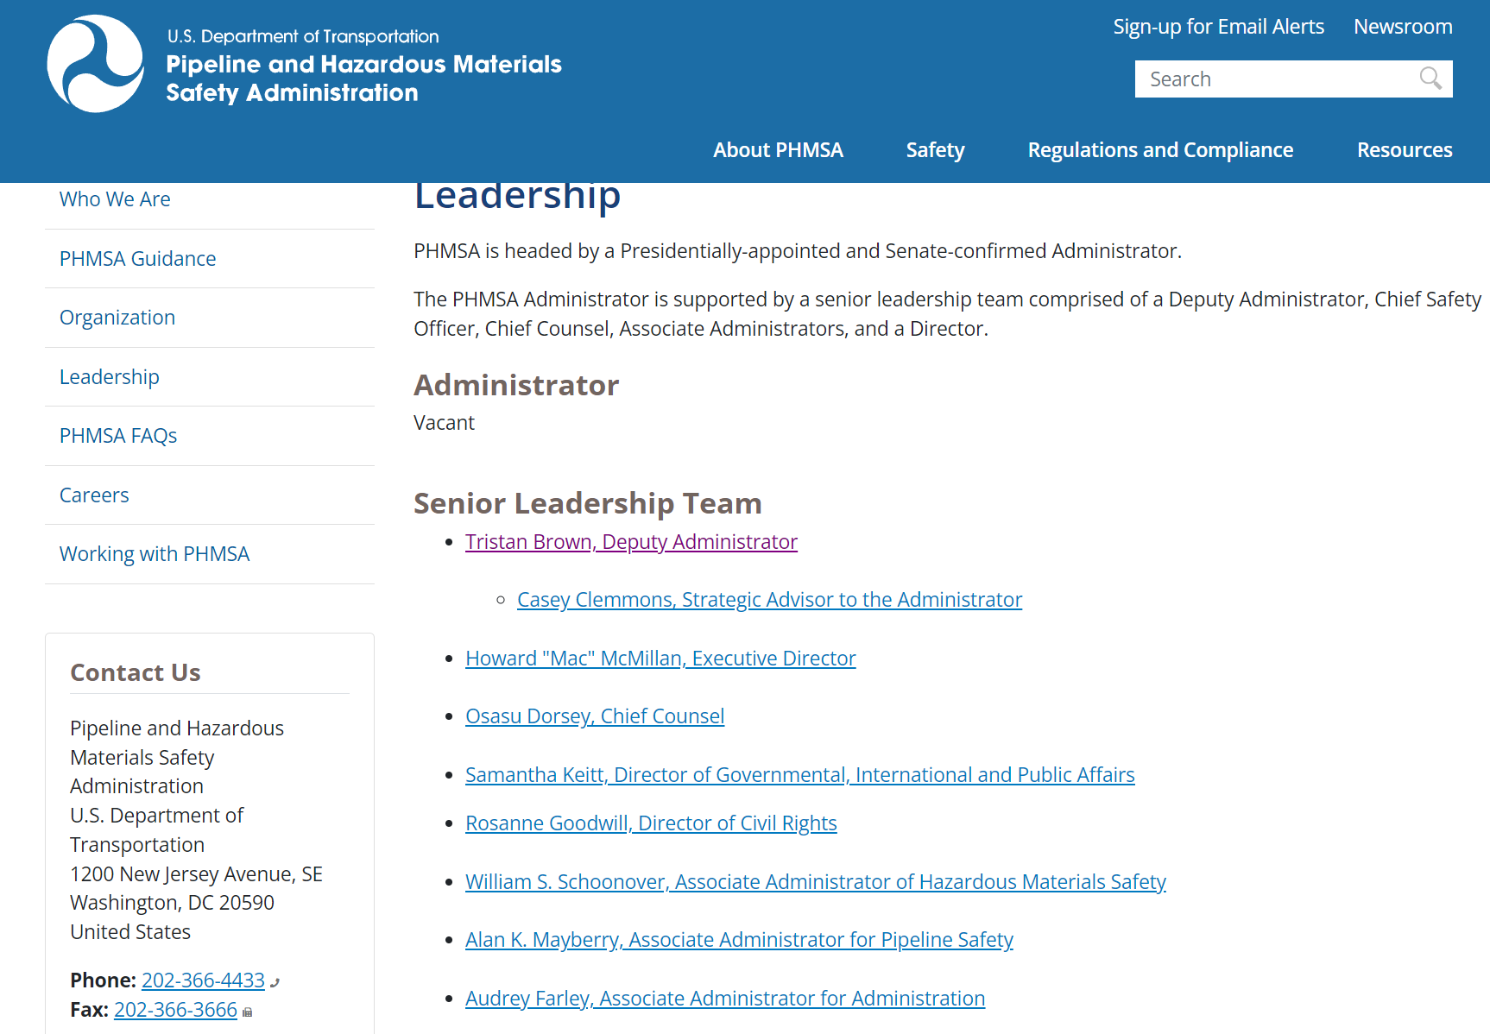Viewport: 1490px width, 1034px height.
Task: Select Careers in sidebar
Action: coord(94,495)
